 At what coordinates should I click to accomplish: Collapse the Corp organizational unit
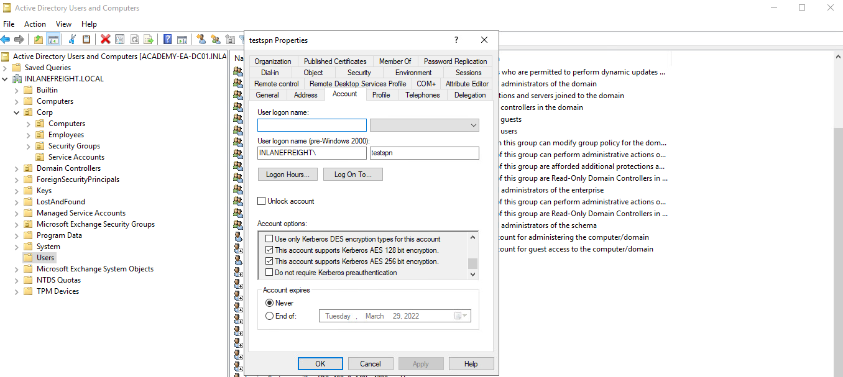pyautogui.click(x=17, y=112)
